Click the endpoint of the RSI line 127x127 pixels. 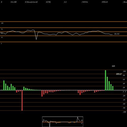click(x=112, y=35)
